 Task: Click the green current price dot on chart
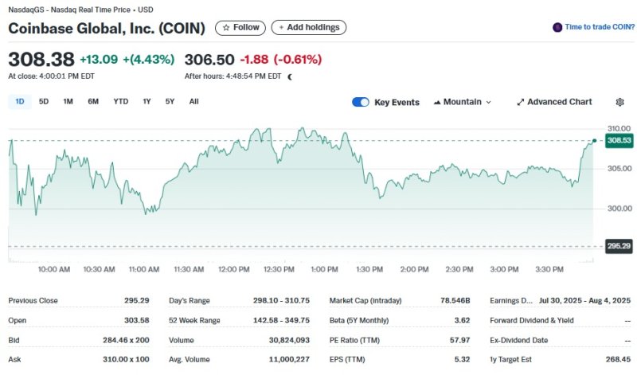coord(594,140)
